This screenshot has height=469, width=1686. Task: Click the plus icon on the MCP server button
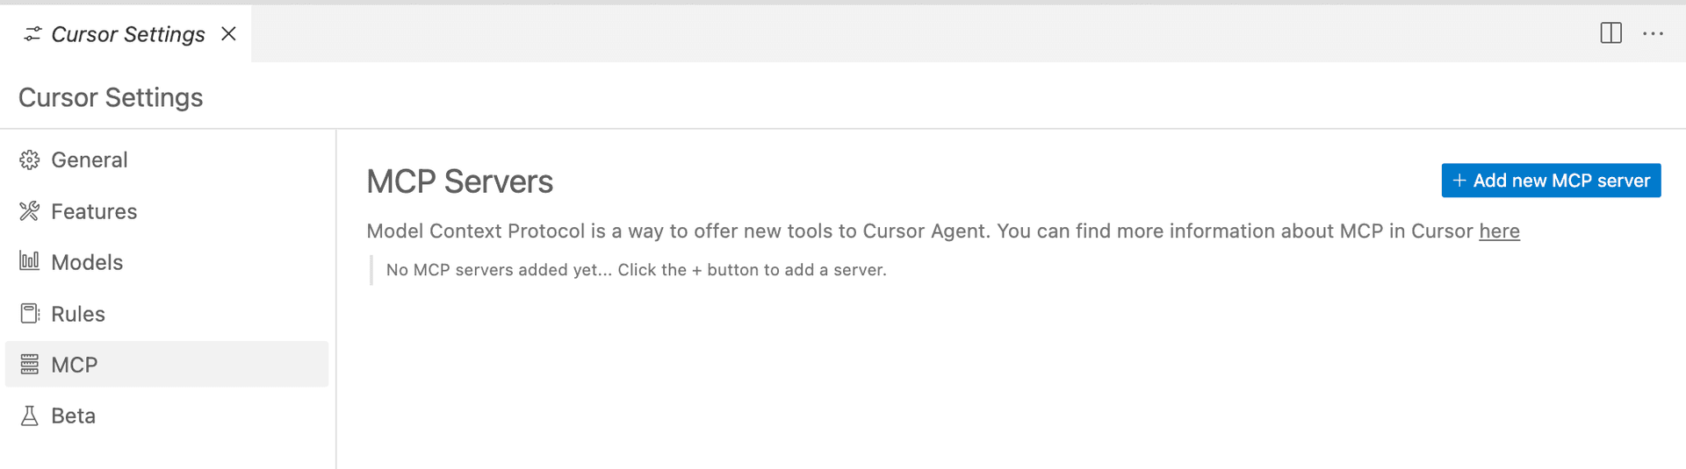coord(1459,181)
